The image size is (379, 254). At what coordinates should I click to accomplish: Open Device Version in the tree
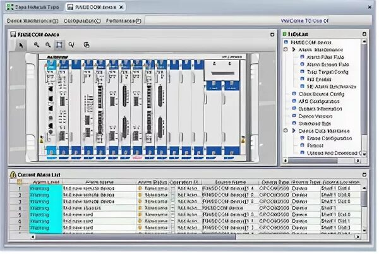point(315,116)
